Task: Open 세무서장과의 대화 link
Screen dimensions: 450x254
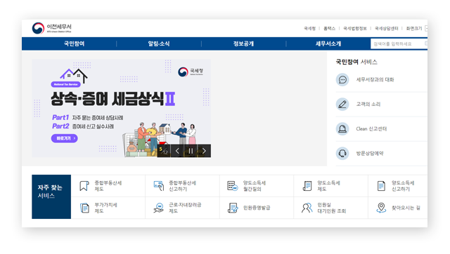Action: coord(375,79)
